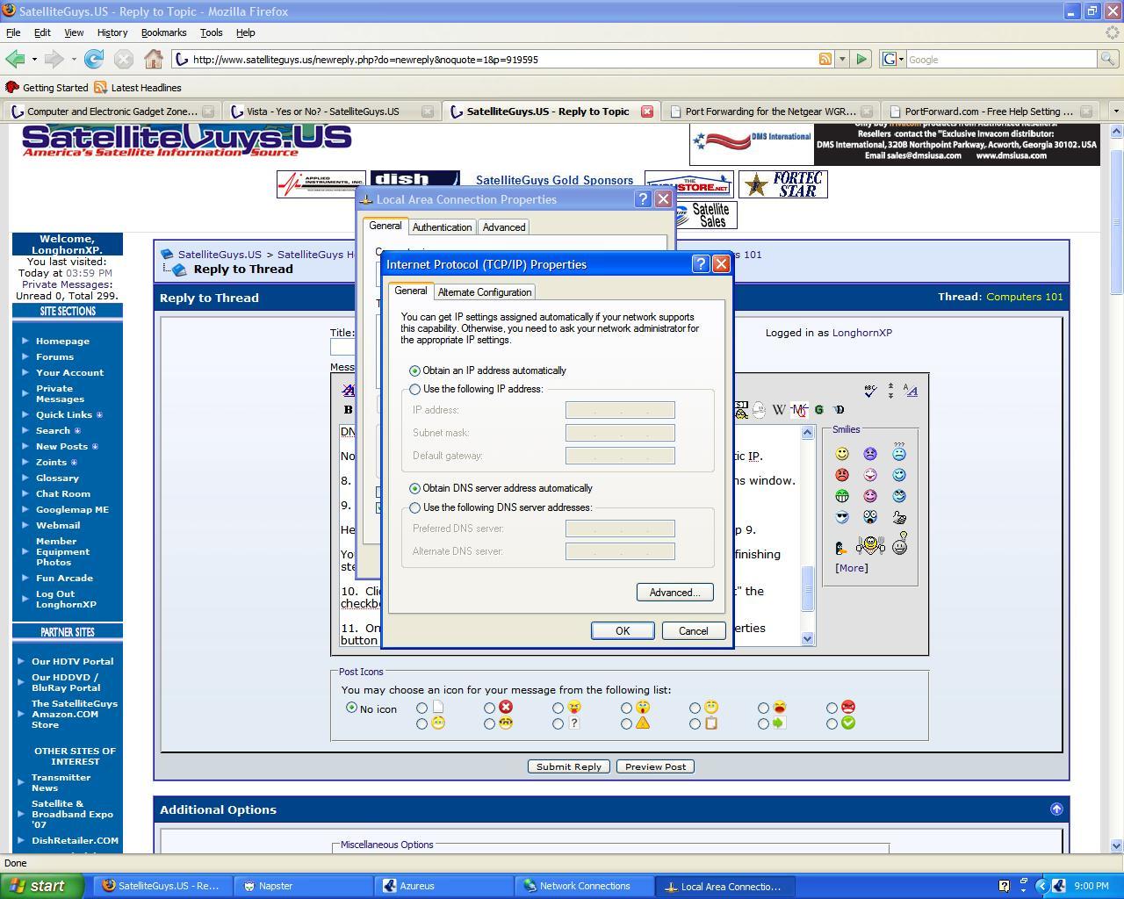Click the Google search input field
1124x899 pixels.
point(1001,60)
